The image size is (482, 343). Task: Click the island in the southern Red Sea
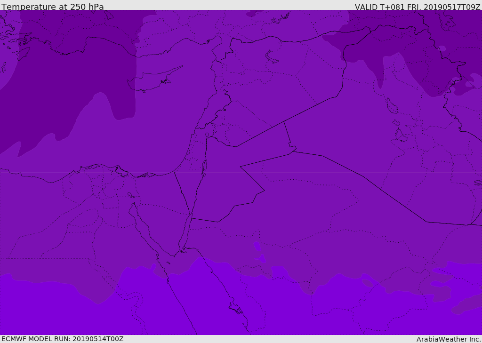click(236, 308)
